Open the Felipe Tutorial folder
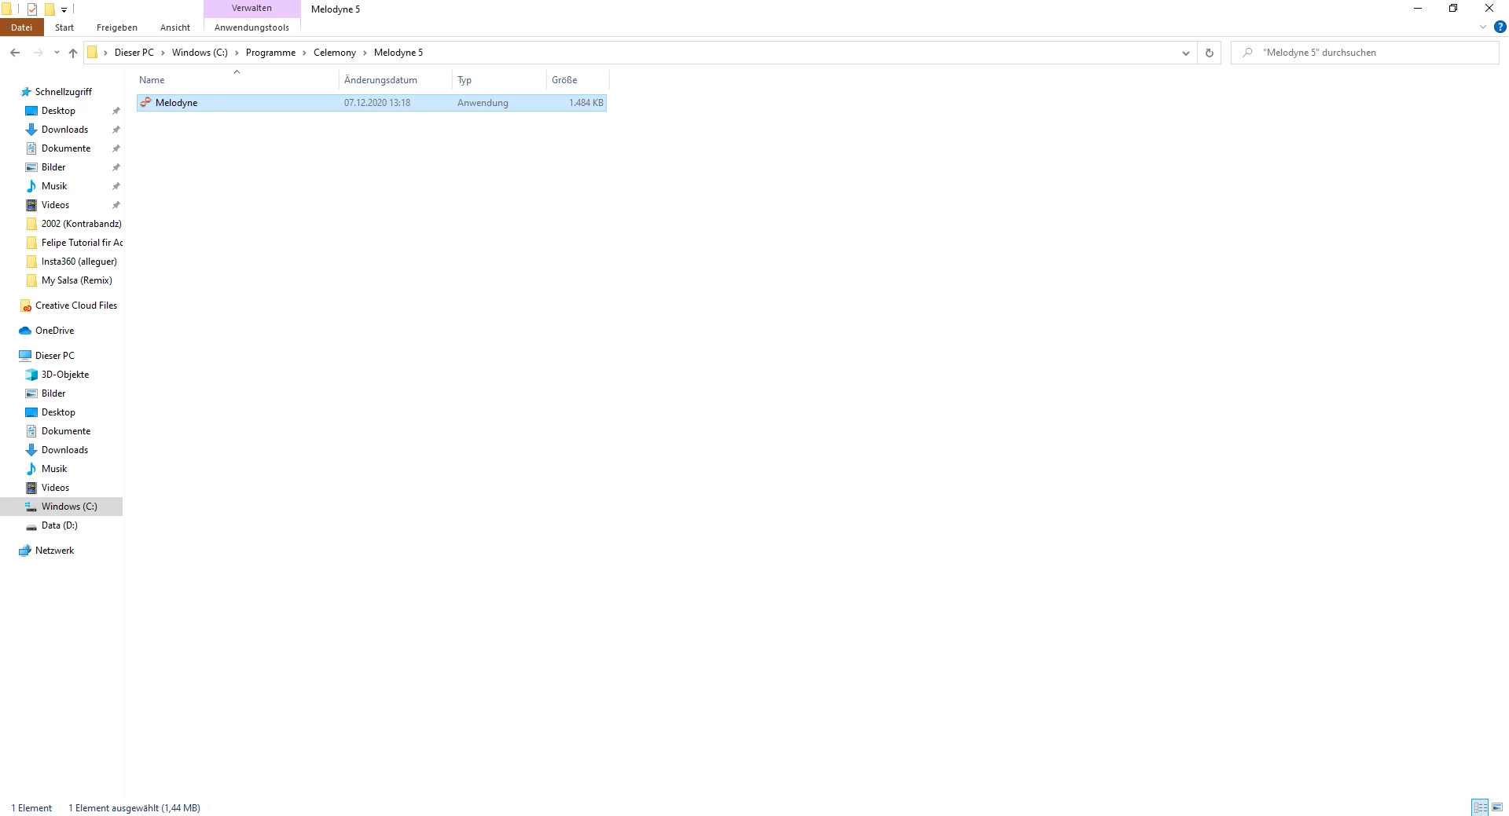 tap(82, 243)
